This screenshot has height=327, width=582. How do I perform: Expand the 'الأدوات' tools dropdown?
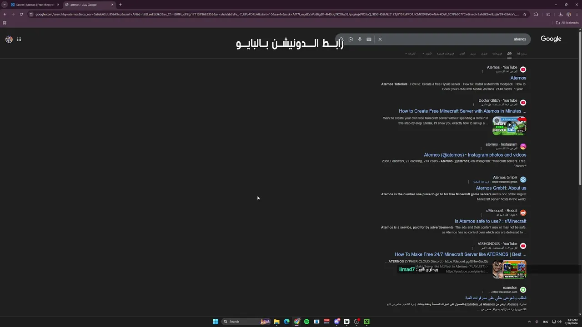tap(411, 54)
